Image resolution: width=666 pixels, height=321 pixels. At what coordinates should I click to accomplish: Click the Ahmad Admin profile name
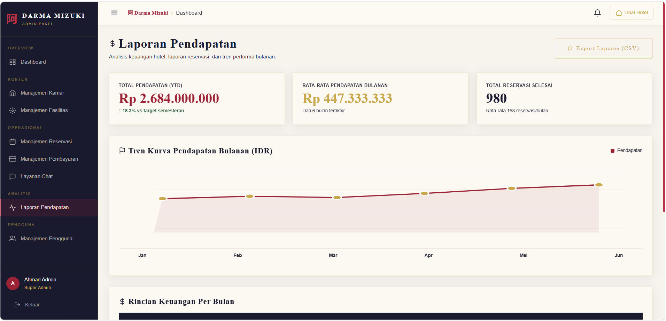(x=40, y=280)
